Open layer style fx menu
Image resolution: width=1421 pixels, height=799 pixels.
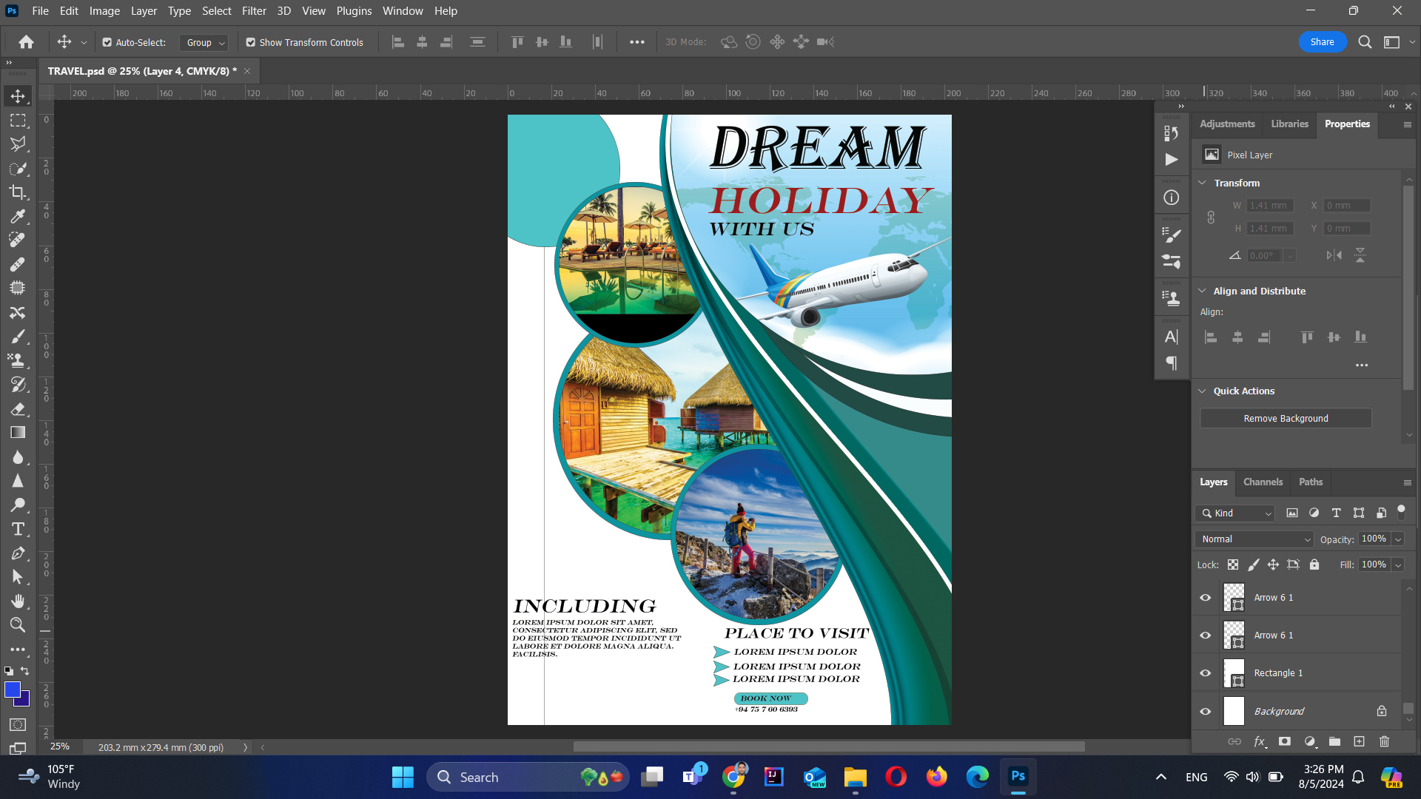point(1260,741)
